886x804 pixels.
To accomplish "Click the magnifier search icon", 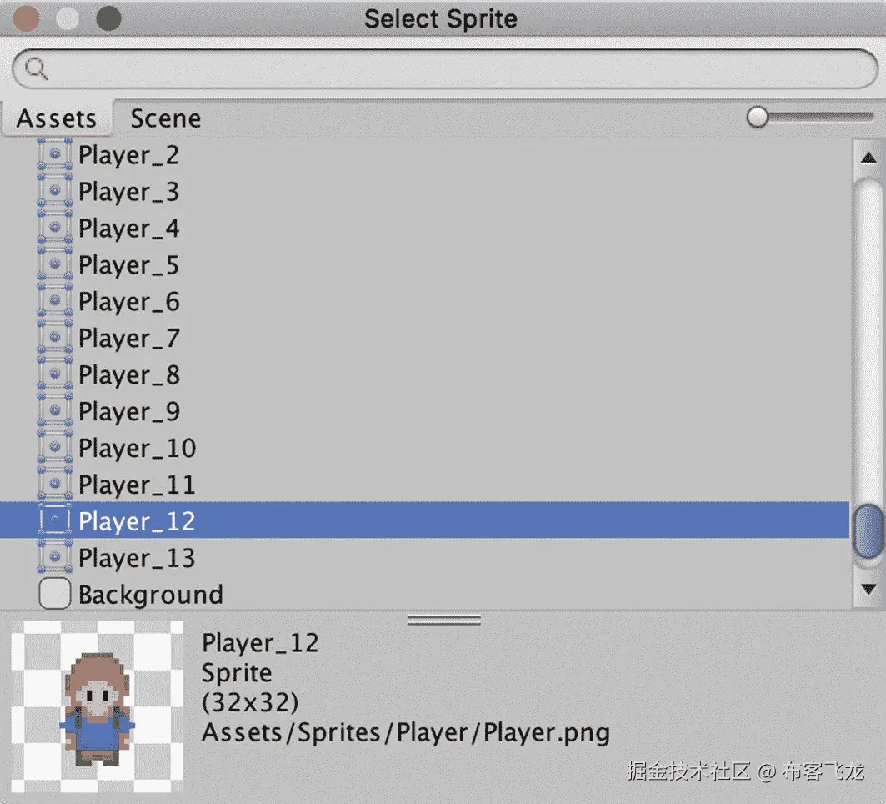I will [36, 69].
